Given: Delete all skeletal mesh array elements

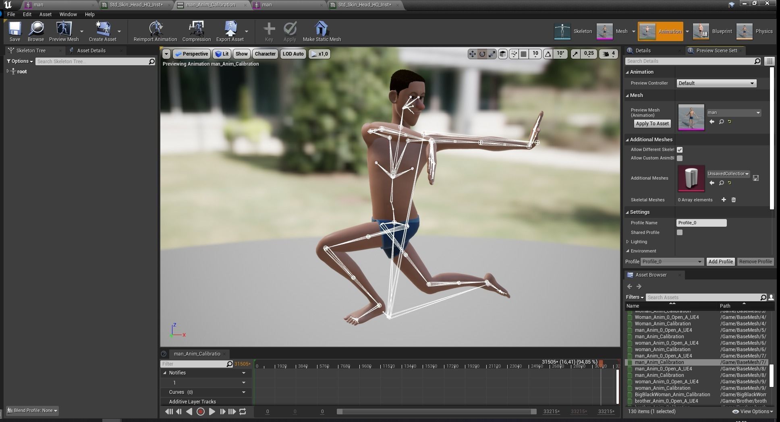Looking at the screenshot, I should click(x=734, y=200).
